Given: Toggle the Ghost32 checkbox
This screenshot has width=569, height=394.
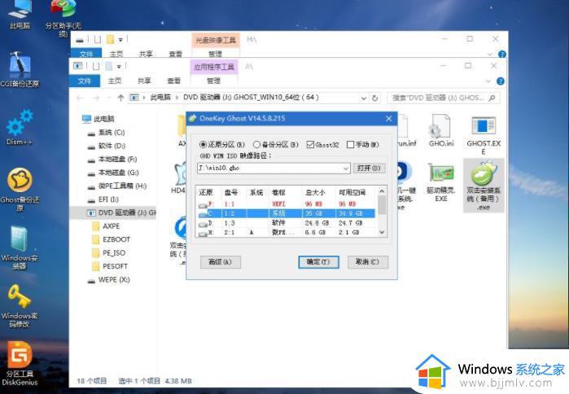Looking at the screenshot, I should [x=310, y=144].
